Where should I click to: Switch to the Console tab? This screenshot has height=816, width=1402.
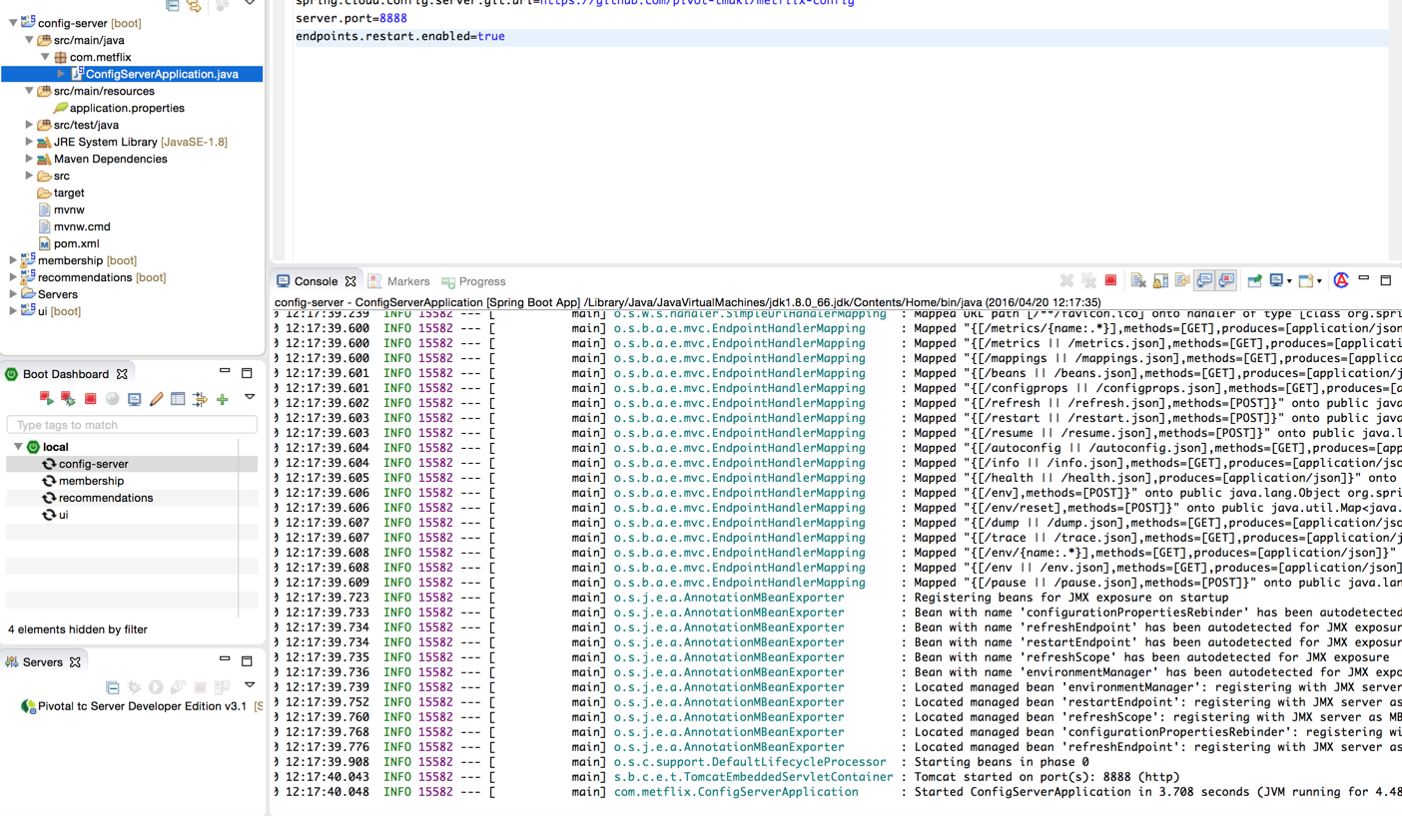point(316,281)
